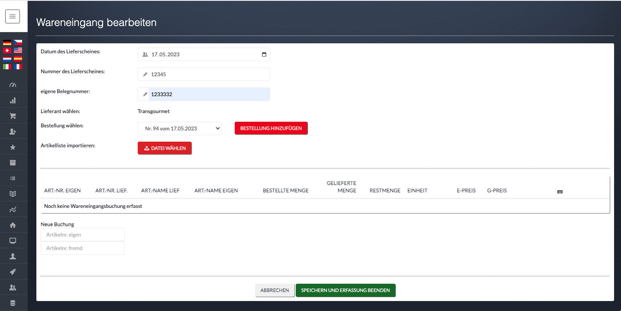Click the Wareneingang bearbeiten heading
The width and height of the screenshot is (621, 311).
[x=97, y=23]
